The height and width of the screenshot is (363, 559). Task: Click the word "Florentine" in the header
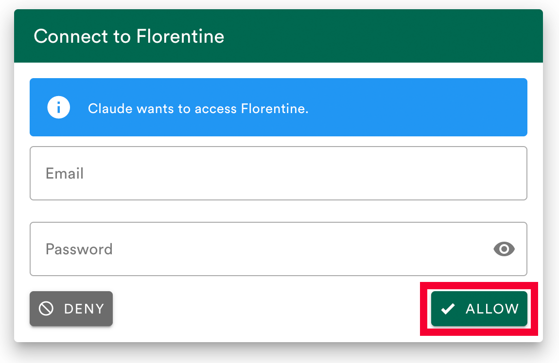[180, 36]
